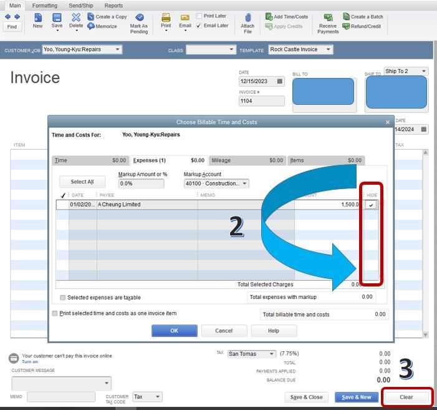This screenshot has height=410, width=437.
Task: Open the Customer Message dropdown
Action: tap(107, 383)
